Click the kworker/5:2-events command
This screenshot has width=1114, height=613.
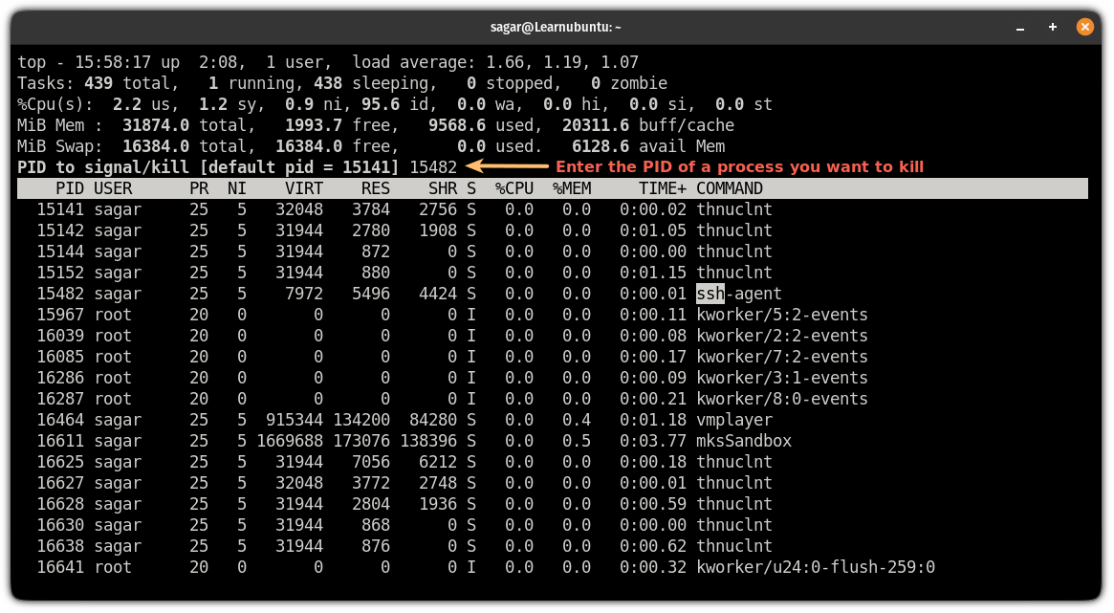pos(781,315)
